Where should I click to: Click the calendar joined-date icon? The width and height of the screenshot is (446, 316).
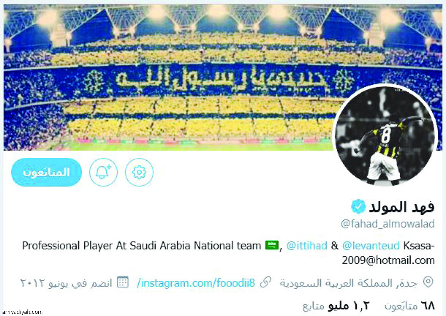tap(123, 282)
